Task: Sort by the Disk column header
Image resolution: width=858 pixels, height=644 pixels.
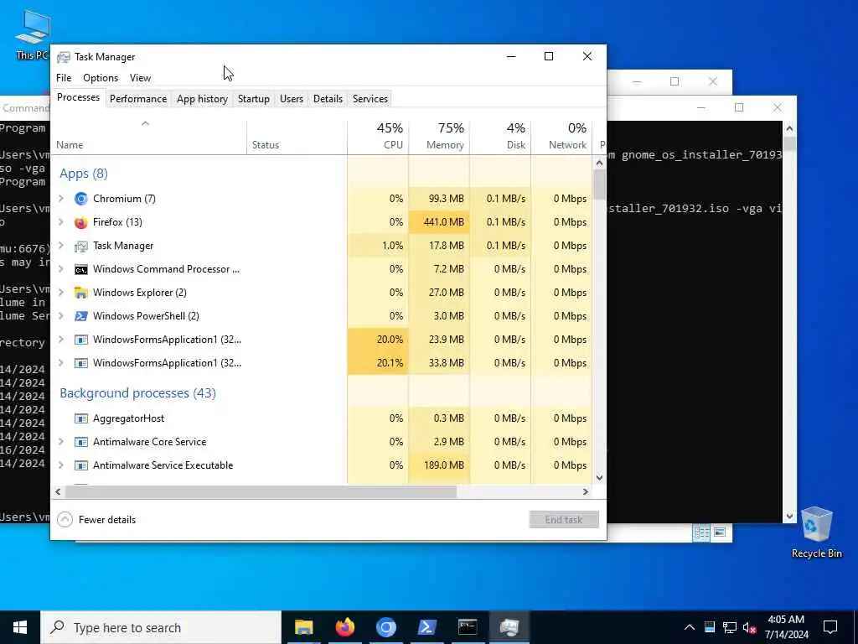Action: pos(501,137)
